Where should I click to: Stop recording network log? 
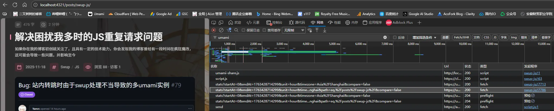coord(214,30)
